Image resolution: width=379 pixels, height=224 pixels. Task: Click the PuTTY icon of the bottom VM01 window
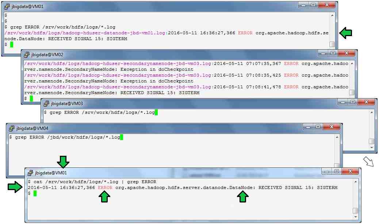click(30, 173)
